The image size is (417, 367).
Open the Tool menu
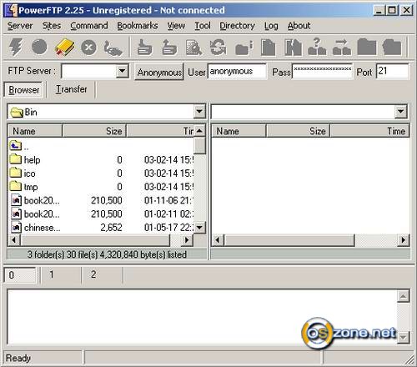(203, 26)
